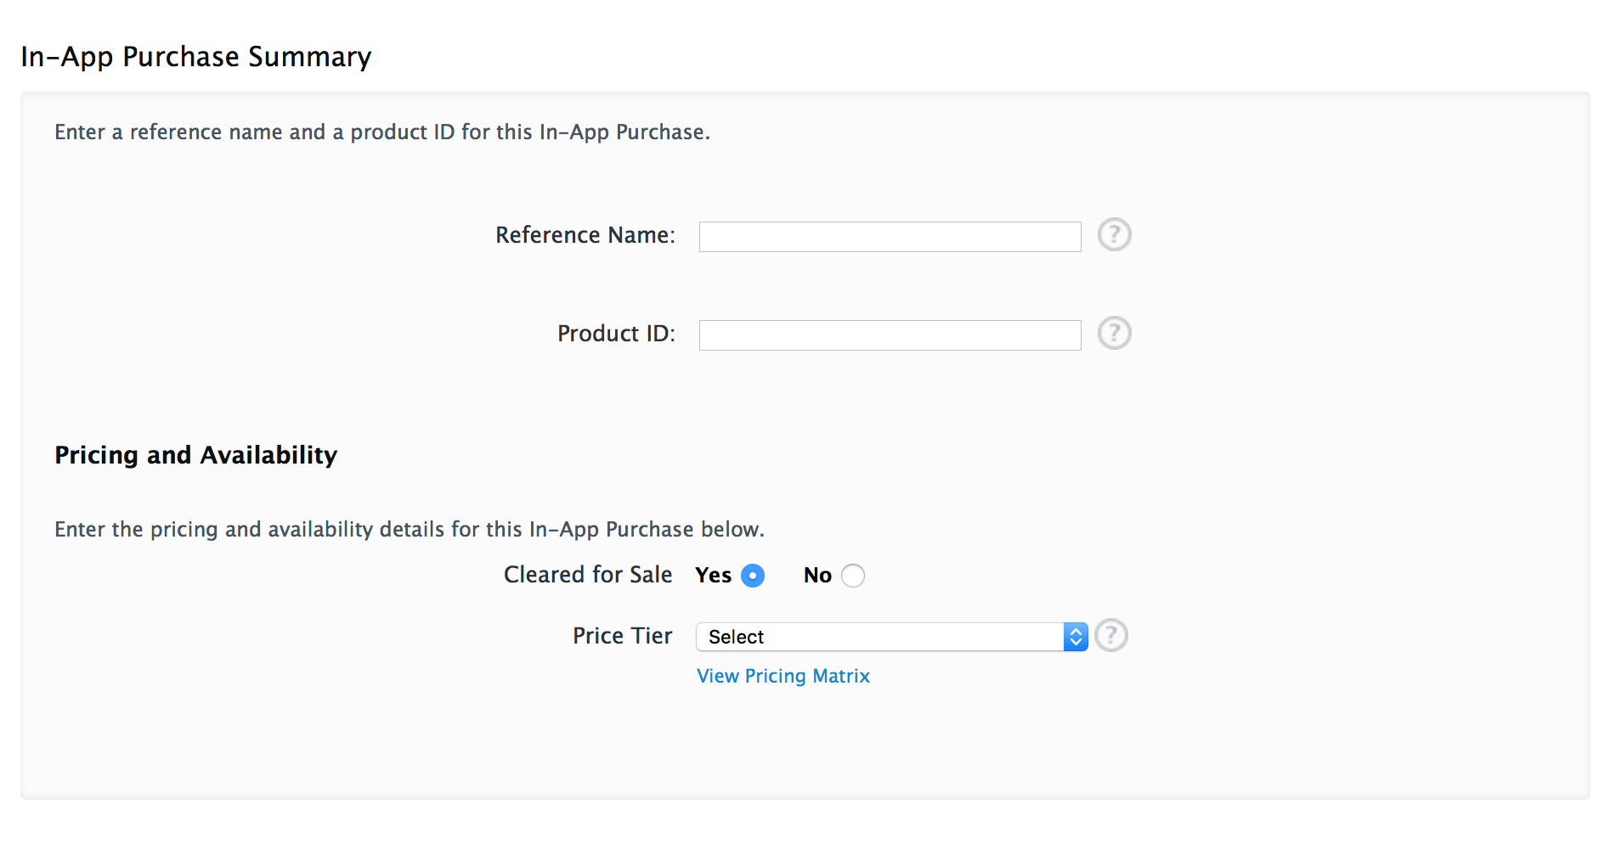The width and height of the screenshot is (1616, 849).
Task: Show help for the Price Tier field
Action: (x=1110, y=635)
